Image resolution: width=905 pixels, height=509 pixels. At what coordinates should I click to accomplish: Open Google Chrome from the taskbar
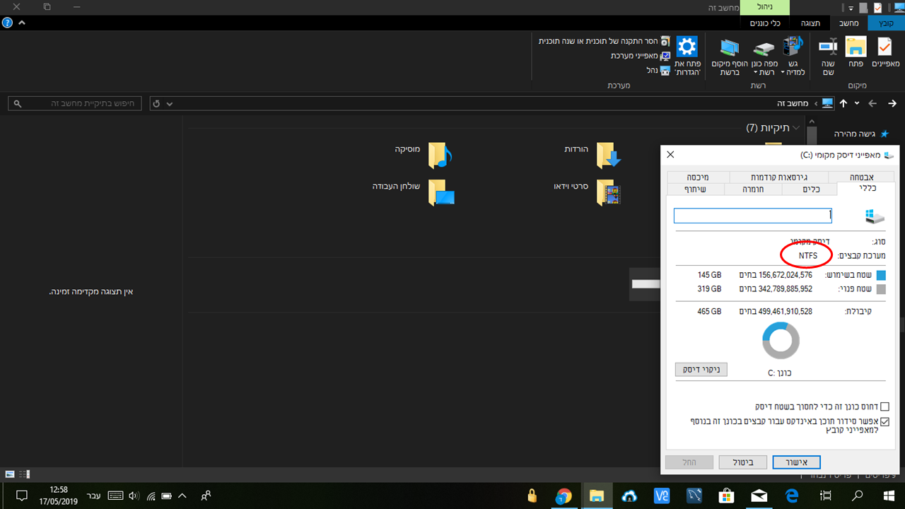coord(564,496)
